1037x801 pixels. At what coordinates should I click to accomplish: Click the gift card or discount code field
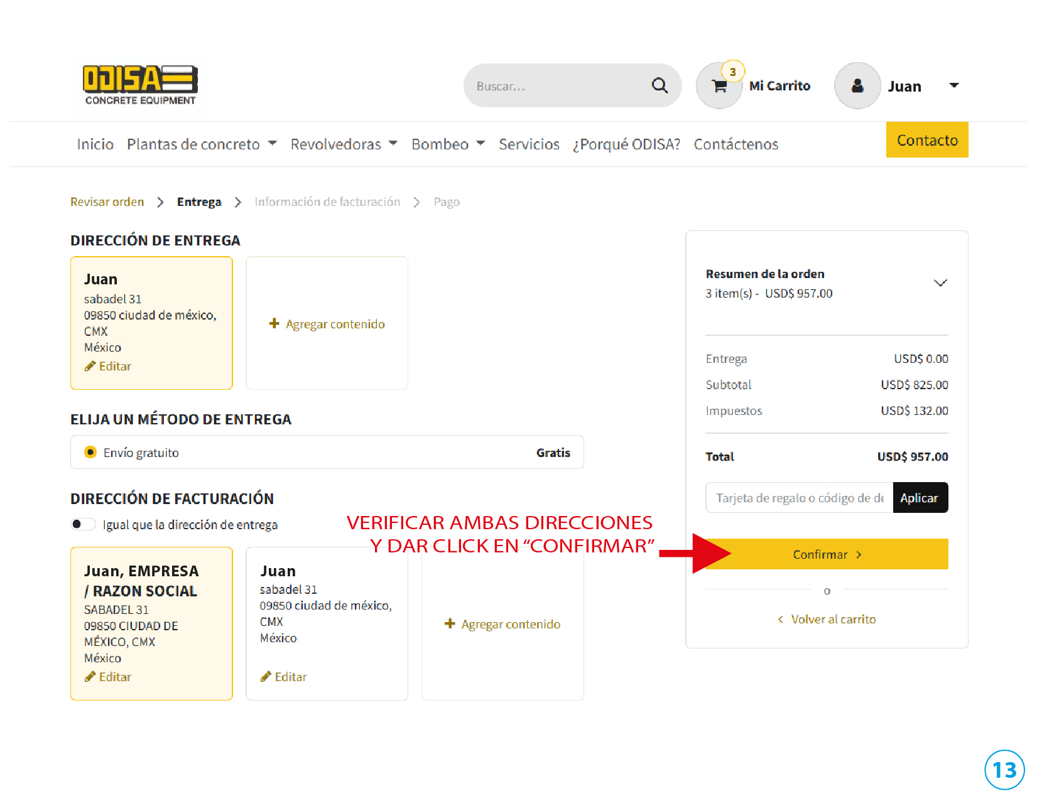(799, 498)
